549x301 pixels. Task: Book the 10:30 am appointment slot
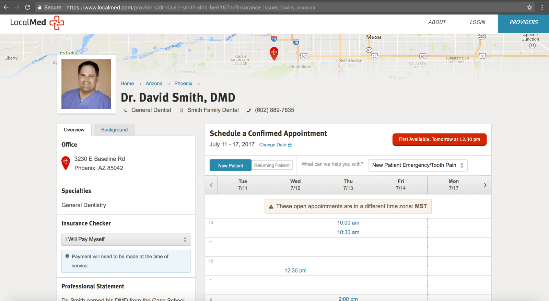pyautogui.click(x=348, y=232)
